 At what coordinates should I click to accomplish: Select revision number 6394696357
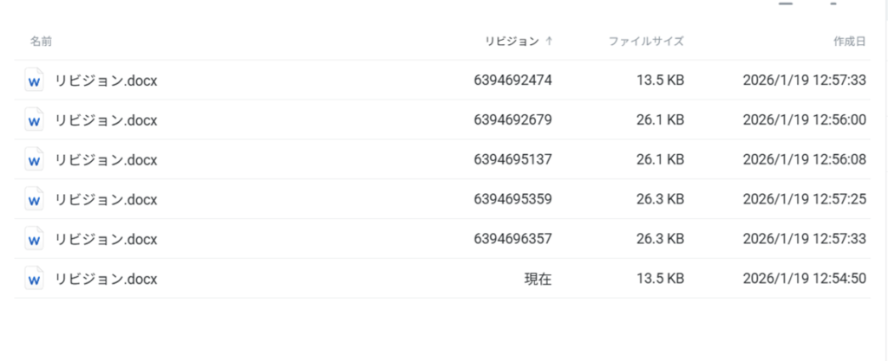point(513,239)
